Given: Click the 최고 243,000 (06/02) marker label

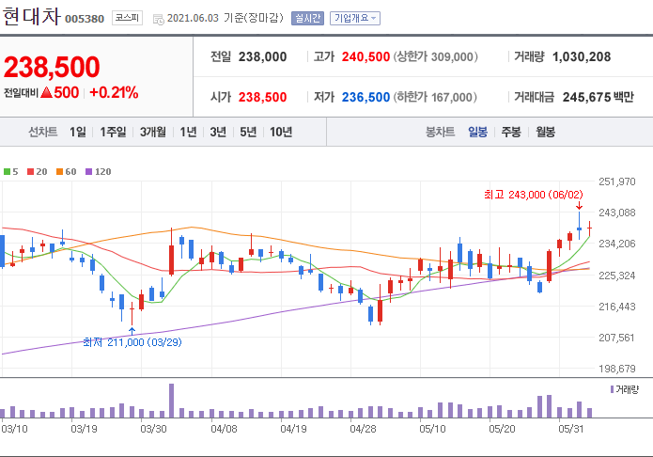Looking at the screenshot, I should (x=534, y=195).
